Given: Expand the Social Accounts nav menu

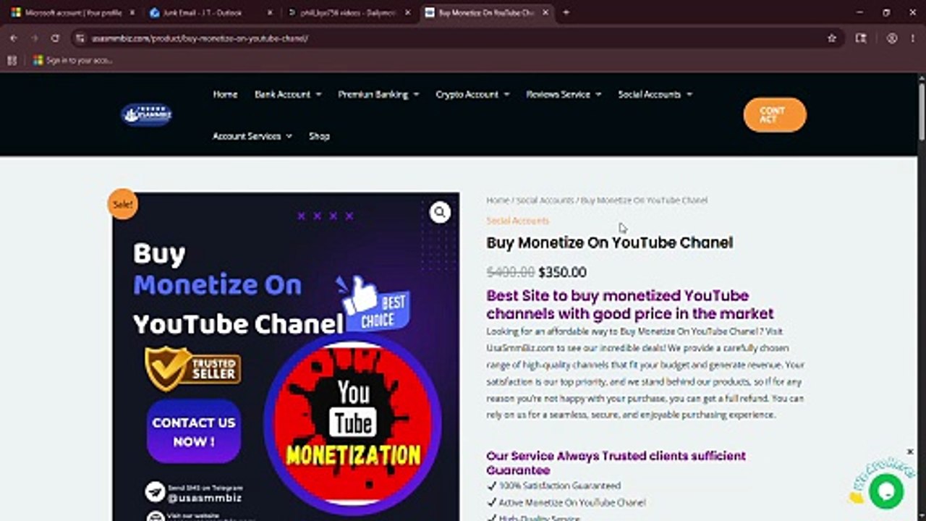Looking at the screenshot, I should (655, 94).
